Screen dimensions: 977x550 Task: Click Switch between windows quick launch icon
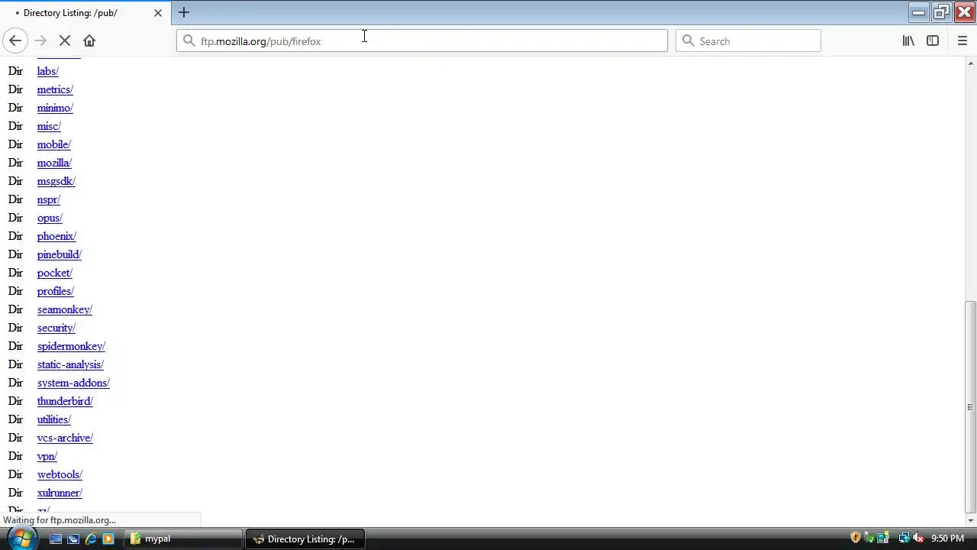[73, 539]
